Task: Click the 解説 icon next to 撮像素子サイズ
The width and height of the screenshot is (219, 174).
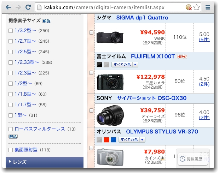Action: click(47, 21)
